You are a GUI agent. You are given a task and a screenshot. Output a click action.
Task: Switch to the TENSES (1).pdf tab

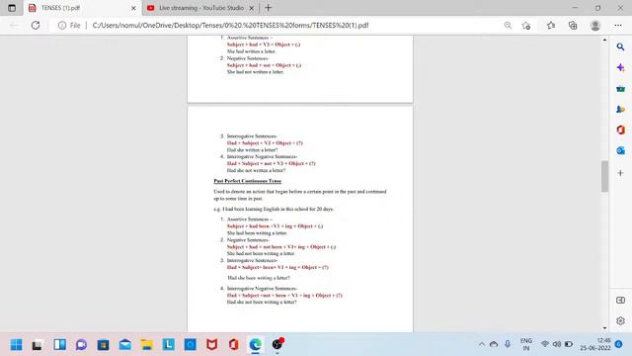[x=82, y=8]
